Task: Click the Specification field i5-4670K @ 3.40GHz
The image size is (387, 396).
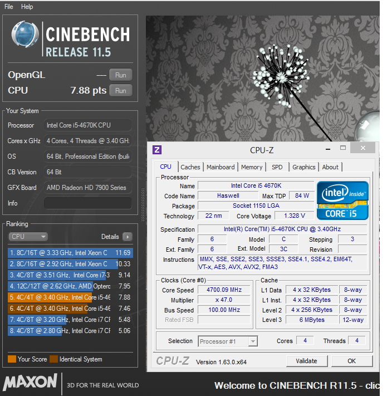Action: [282, 229]
